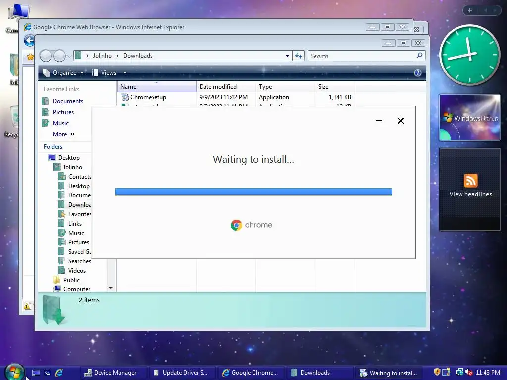Click the security shield tray icon
This screenshot has height=380, width=507.
pos(437,372)
